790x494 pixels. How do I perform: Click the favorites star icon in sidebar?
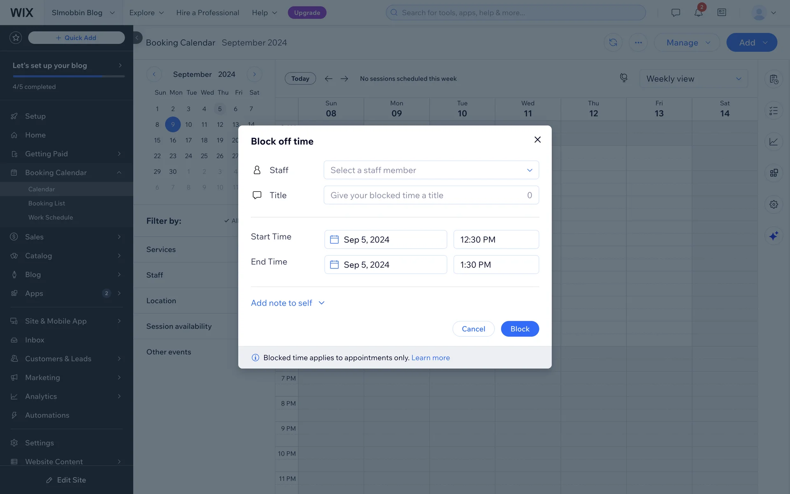(x=16, y=38)
